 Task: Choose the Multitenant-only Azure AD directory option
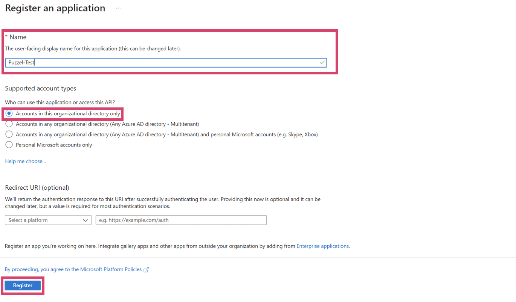click(x=9, y=124)
